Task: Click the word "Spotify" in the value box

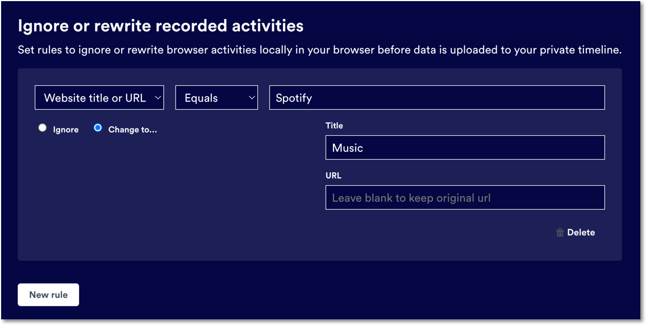Action: click(294, 98)
